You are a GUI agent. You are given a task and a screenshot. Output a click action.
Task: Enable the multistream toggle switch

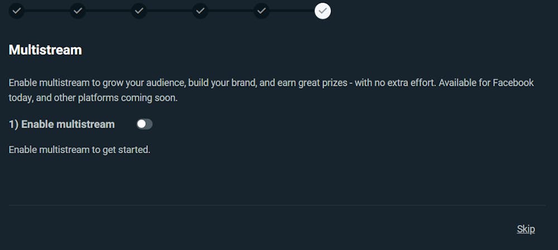[145, 124]
